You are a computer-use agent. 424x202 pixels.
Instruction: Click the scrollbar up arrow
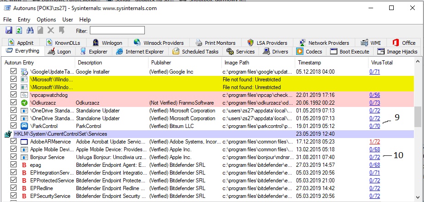(x=418, y=62)
